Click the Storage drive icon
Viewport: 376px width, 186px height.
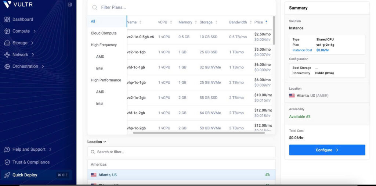tap(7, 43)
